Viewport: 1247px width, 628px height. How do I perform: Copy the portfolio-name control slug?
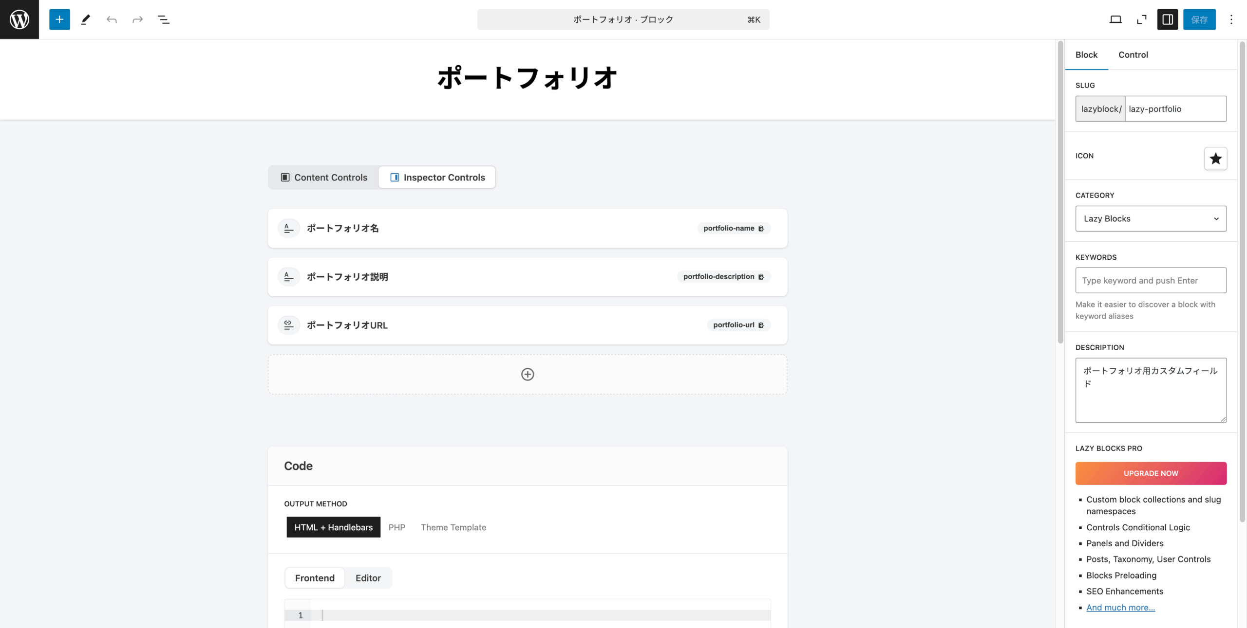pos(760,228)
